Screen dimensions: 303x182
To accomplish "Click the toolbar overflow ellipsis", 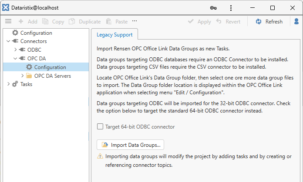I will click(x=135, y=21).
